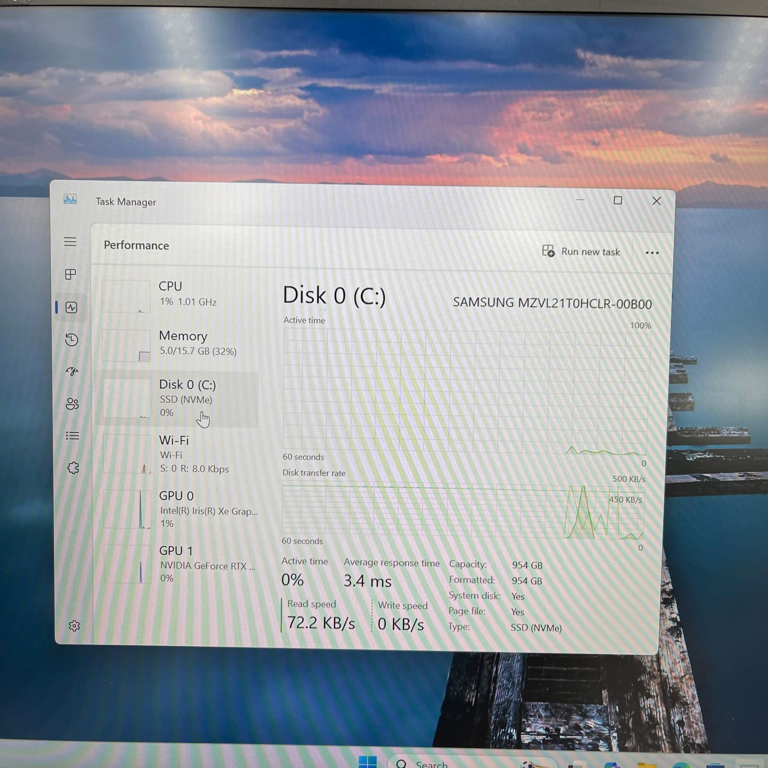Select the GPU 0 Intel Iris Xe entry
Screen dimensions: 768x768
point(180,509)
